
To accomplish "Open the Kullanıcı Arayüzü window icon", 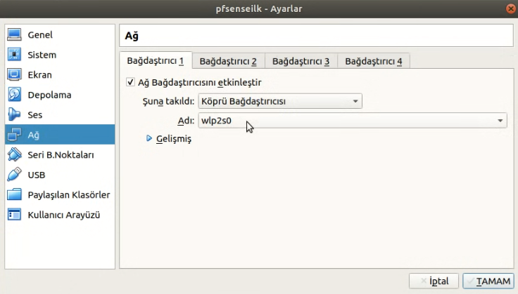I will [x=14, y=215].
